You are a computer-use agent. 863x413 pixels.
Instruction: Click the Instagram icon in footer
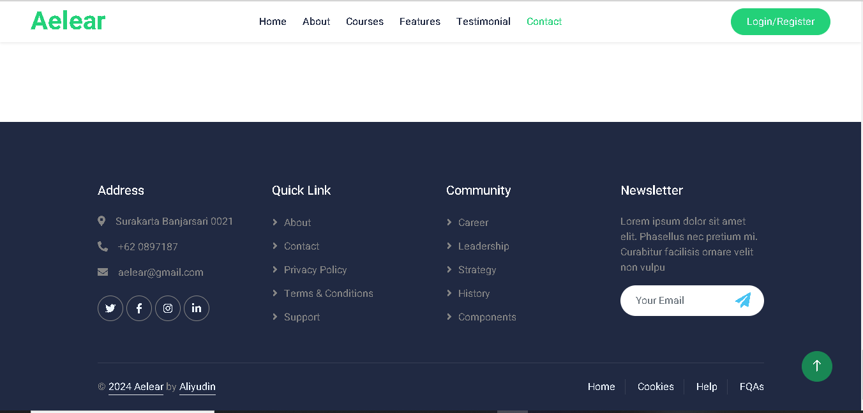[x=168, y=308]
